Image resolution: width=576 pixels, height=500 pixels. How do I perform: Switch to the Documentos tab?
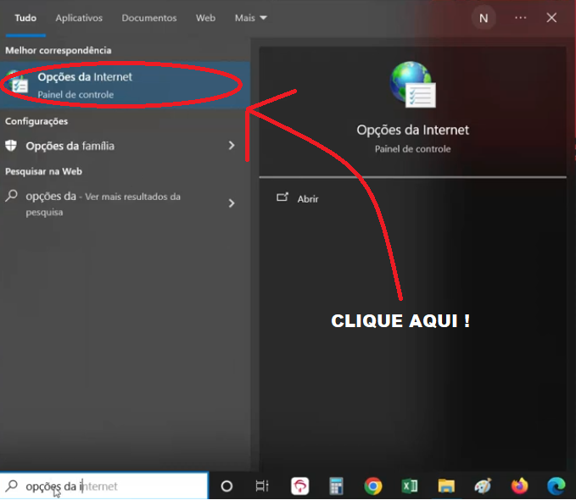click(x=149, y=18)
